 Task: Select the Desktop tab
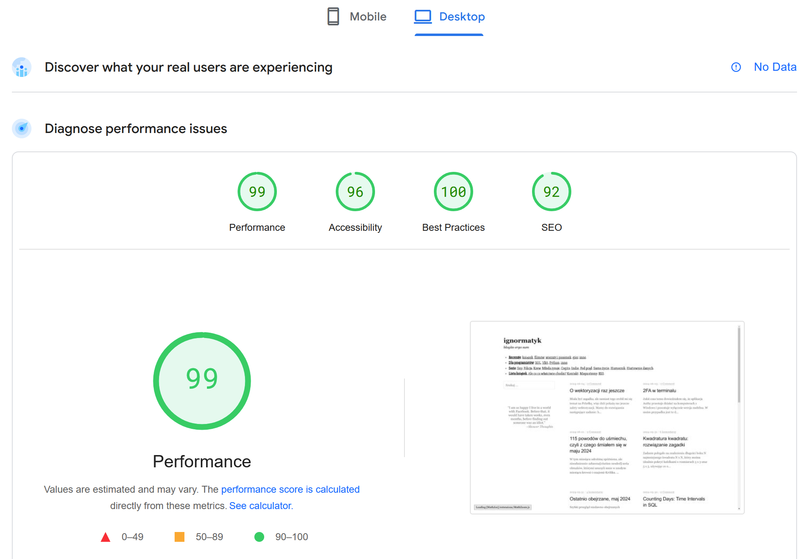coord(461,17)
